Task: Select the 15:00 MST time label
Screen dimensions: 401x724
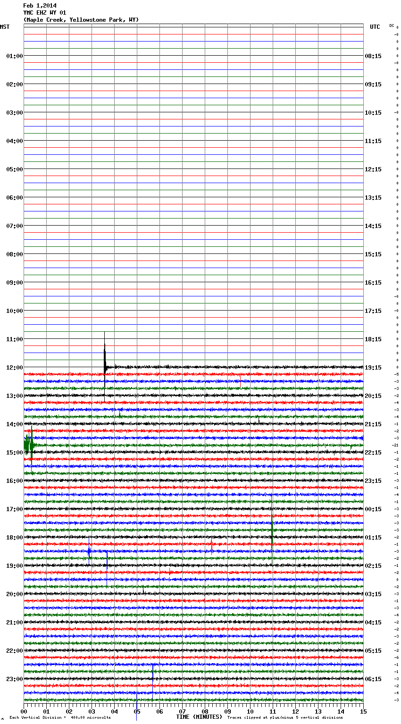Action: click(15, 453)
